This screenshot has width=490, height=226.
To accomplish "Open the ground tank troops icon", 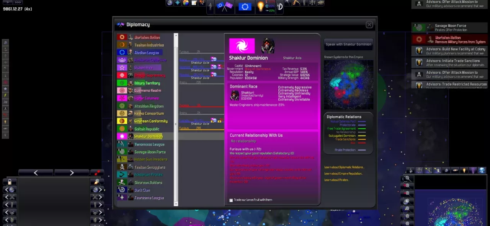I will (x=320, y=3).
